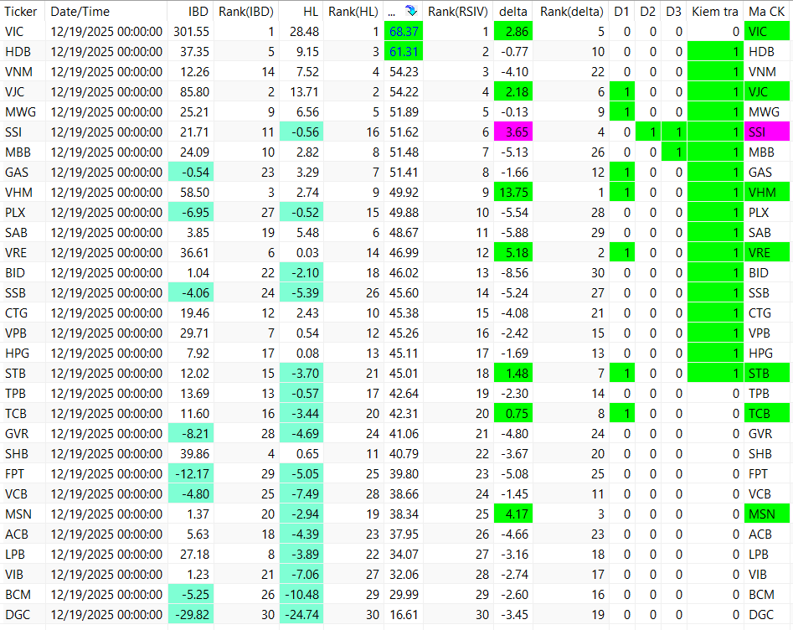This screenshot has height=630, width=793.
Task: Click the green delta value 13.75
Action: (512, 193)
